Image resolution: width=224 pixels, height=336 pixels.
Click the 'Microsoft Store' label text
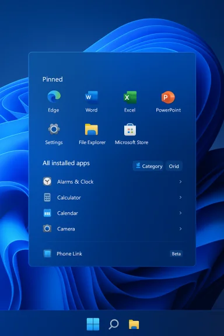131,142
